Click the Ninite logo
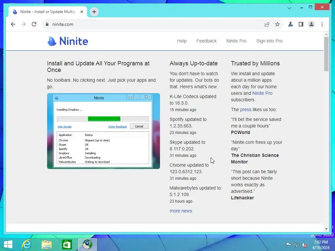 click(67, 41)
